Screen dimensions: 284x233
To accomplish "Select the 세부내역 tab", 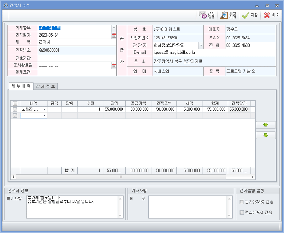I will click(x=21, y=86).
